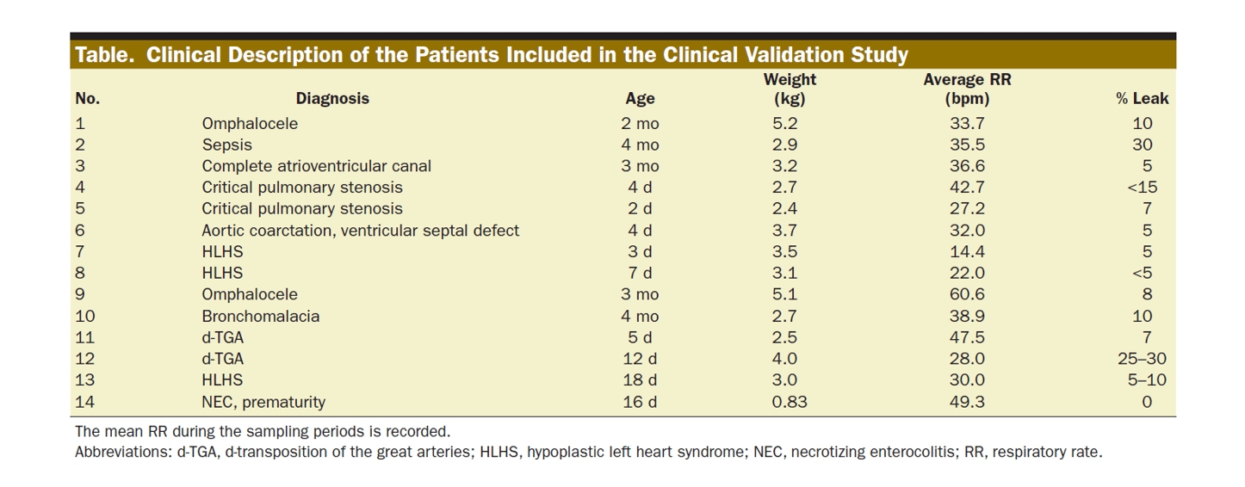
Task: Click the average RR value 14.4
Action: coord(967,252)
